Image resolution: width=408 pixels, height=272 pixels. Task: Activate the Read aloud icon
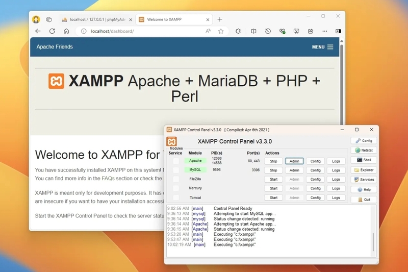[x=208, y=31]
